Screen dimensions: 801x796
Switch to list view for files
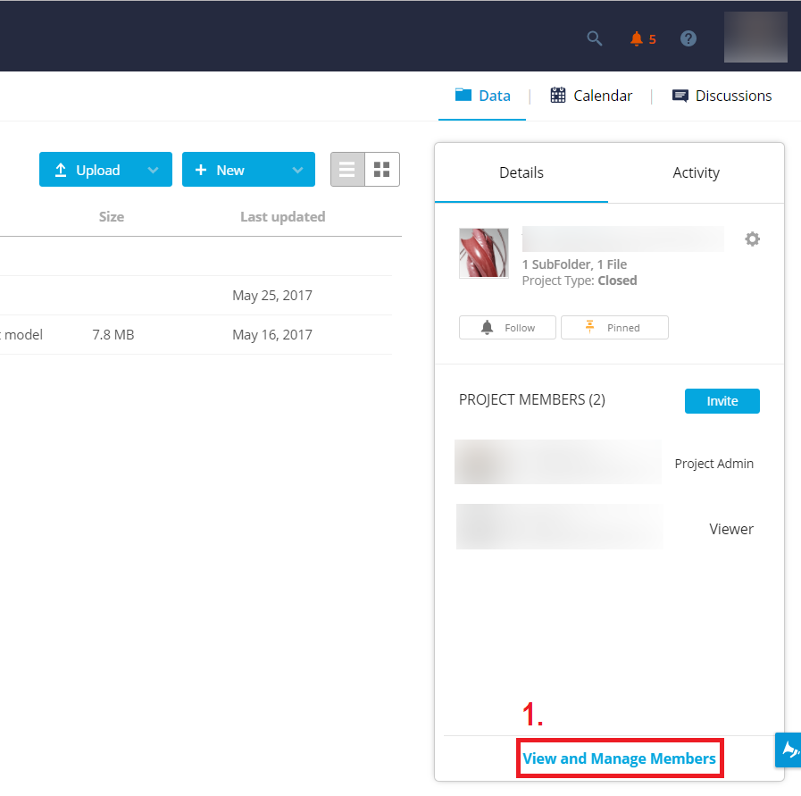346,169
